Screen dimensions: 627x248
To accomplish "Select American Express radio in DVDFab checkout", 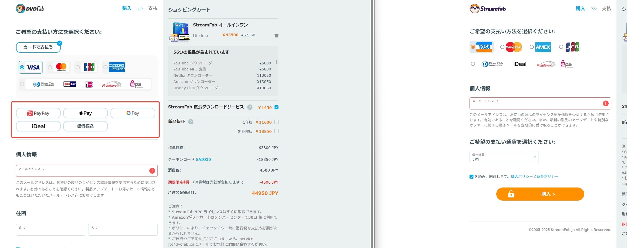I will click(x=105, y=67).
